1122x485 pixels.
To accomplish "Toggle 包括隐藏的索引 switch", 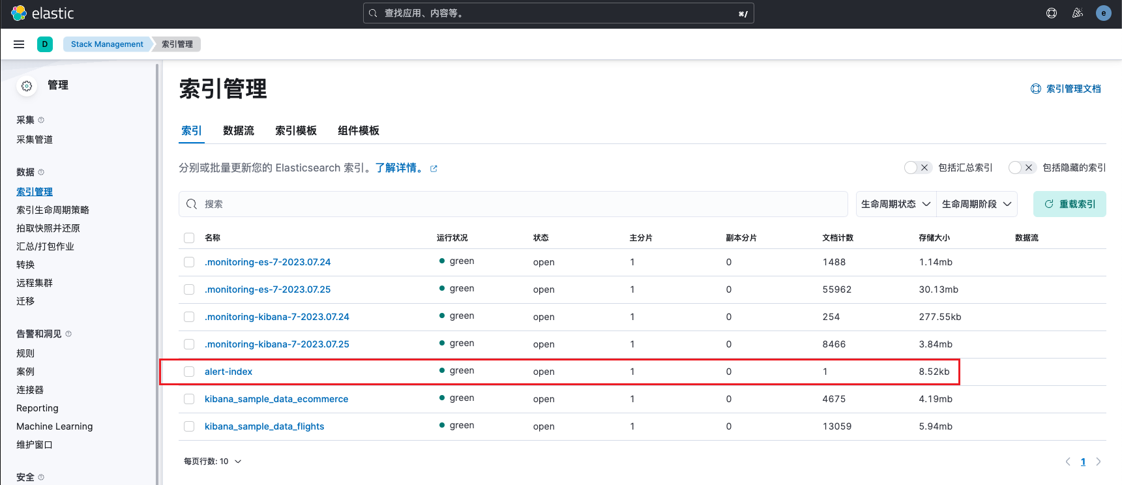I will pyautogui.click(x=1022, y=168).
